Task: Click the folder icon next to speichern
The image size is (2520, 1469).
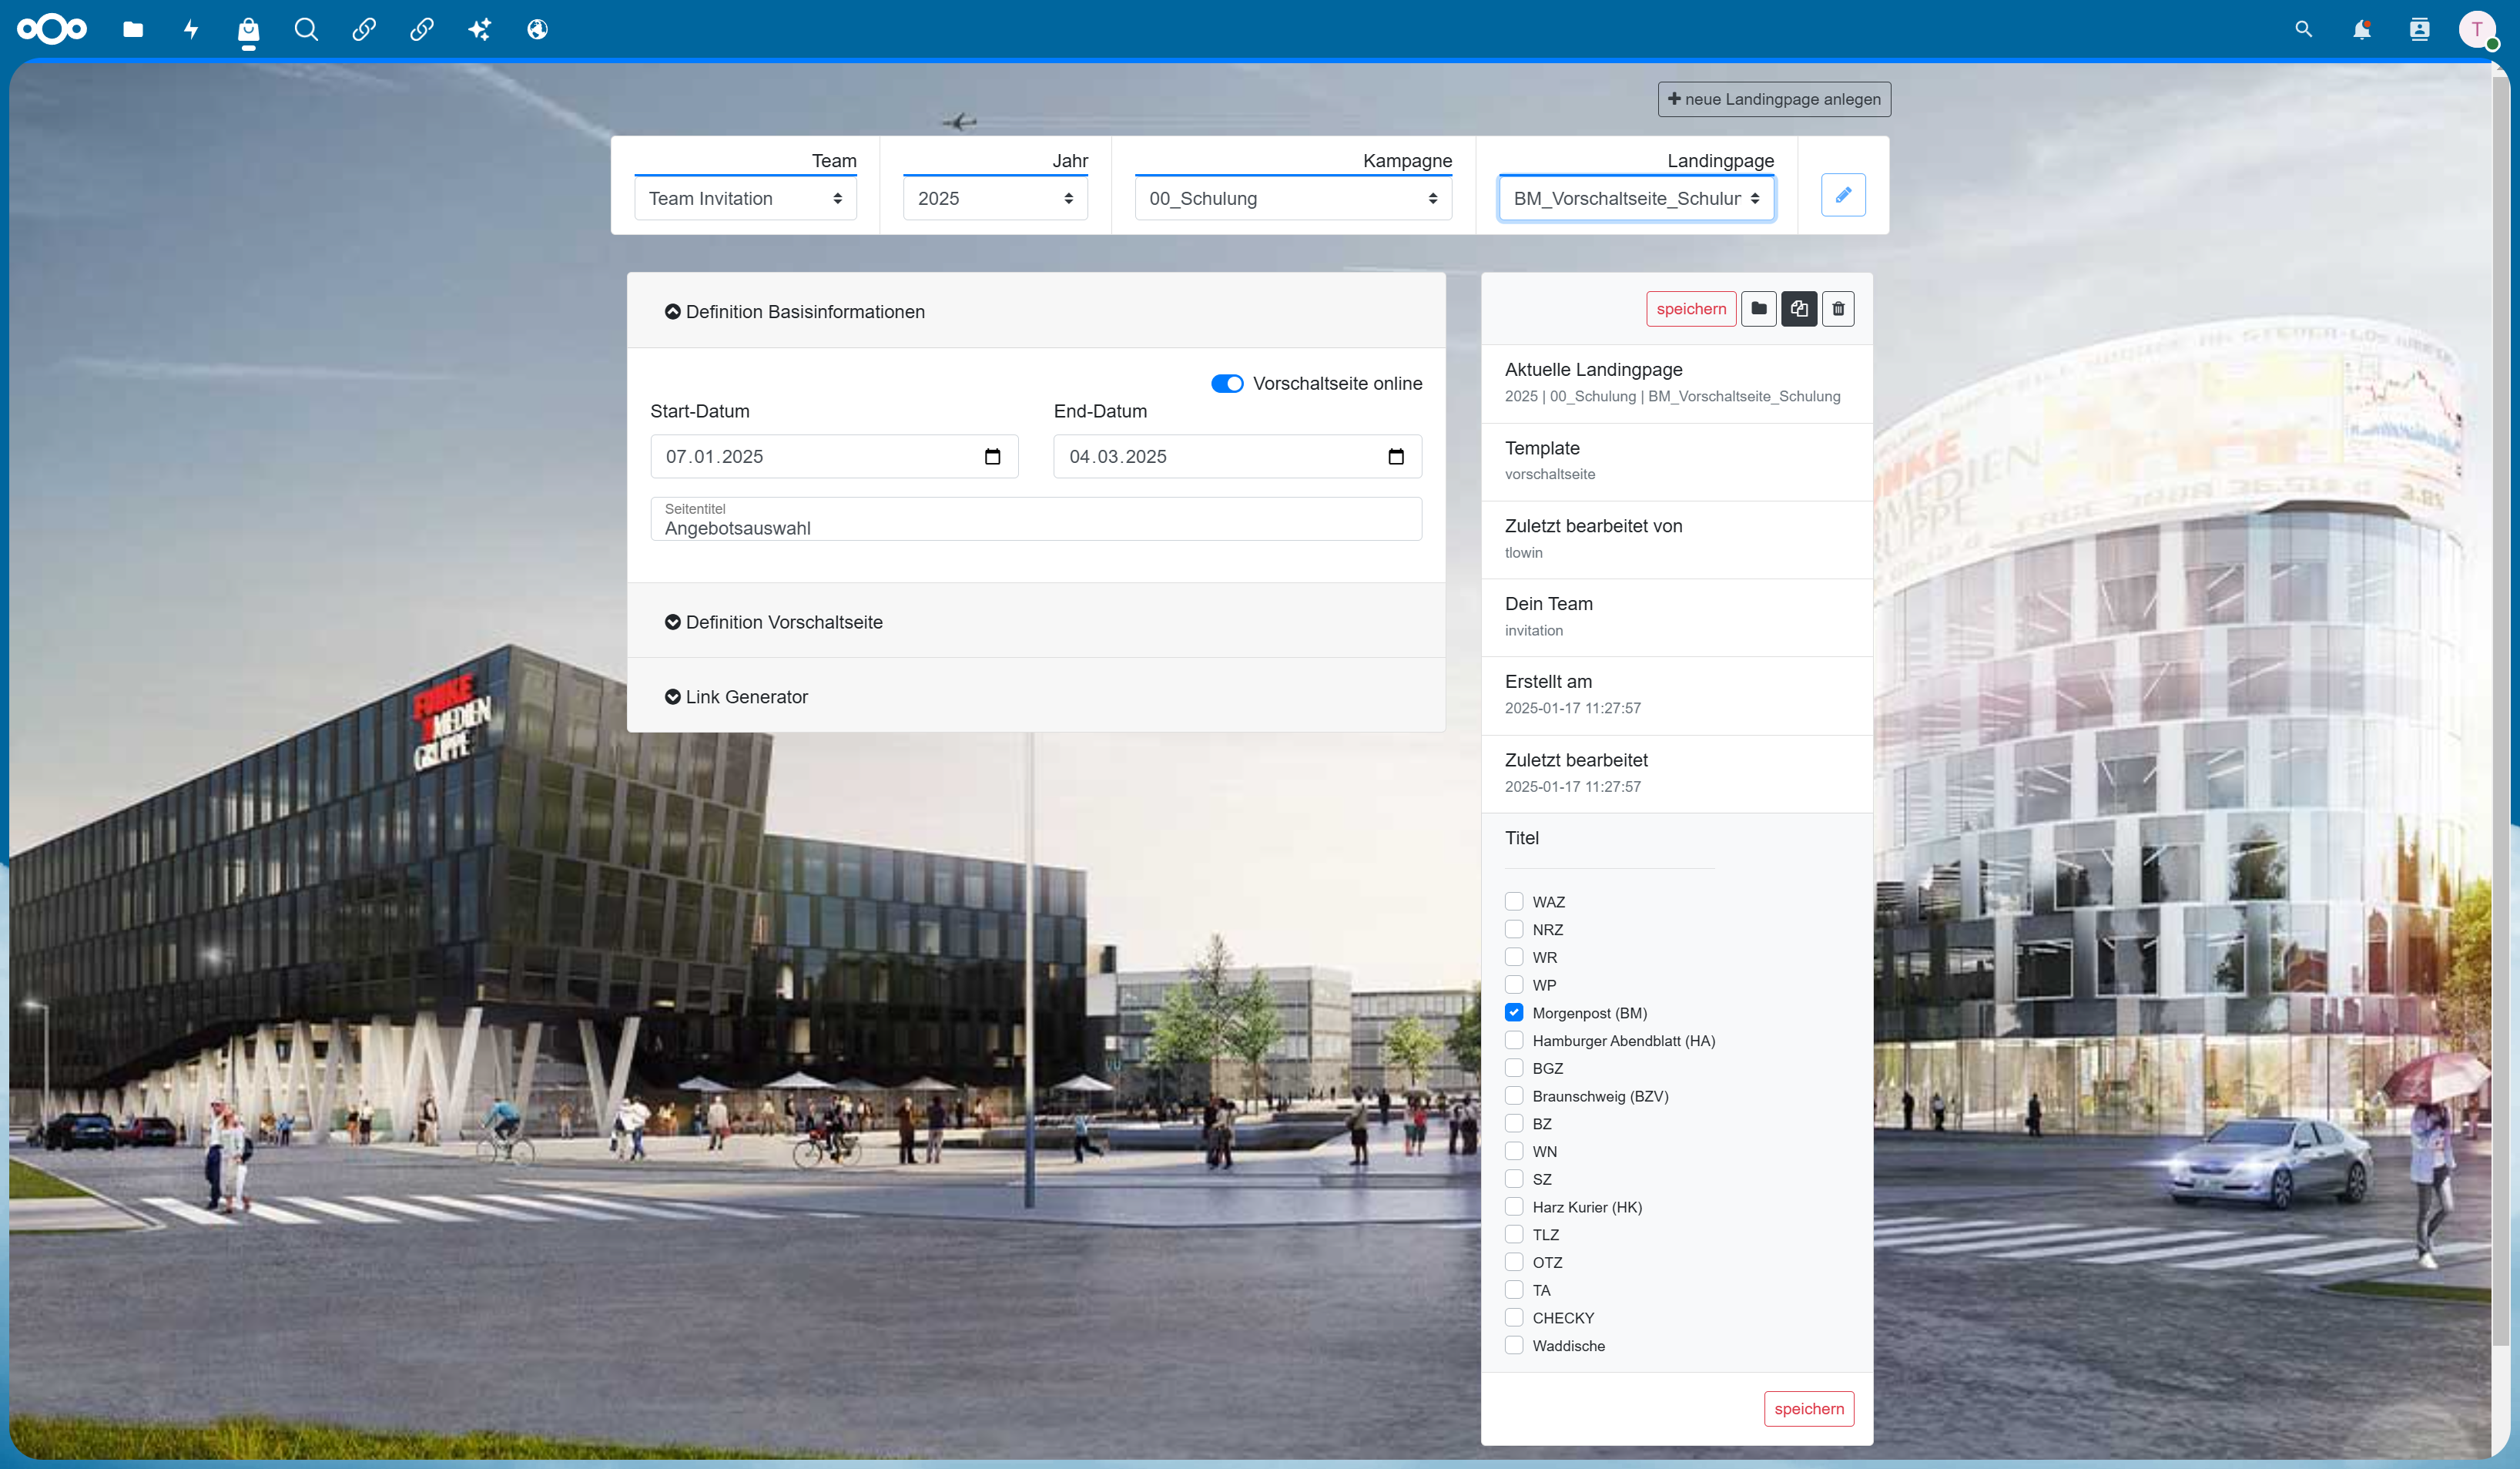Action: coord(1759,309)
